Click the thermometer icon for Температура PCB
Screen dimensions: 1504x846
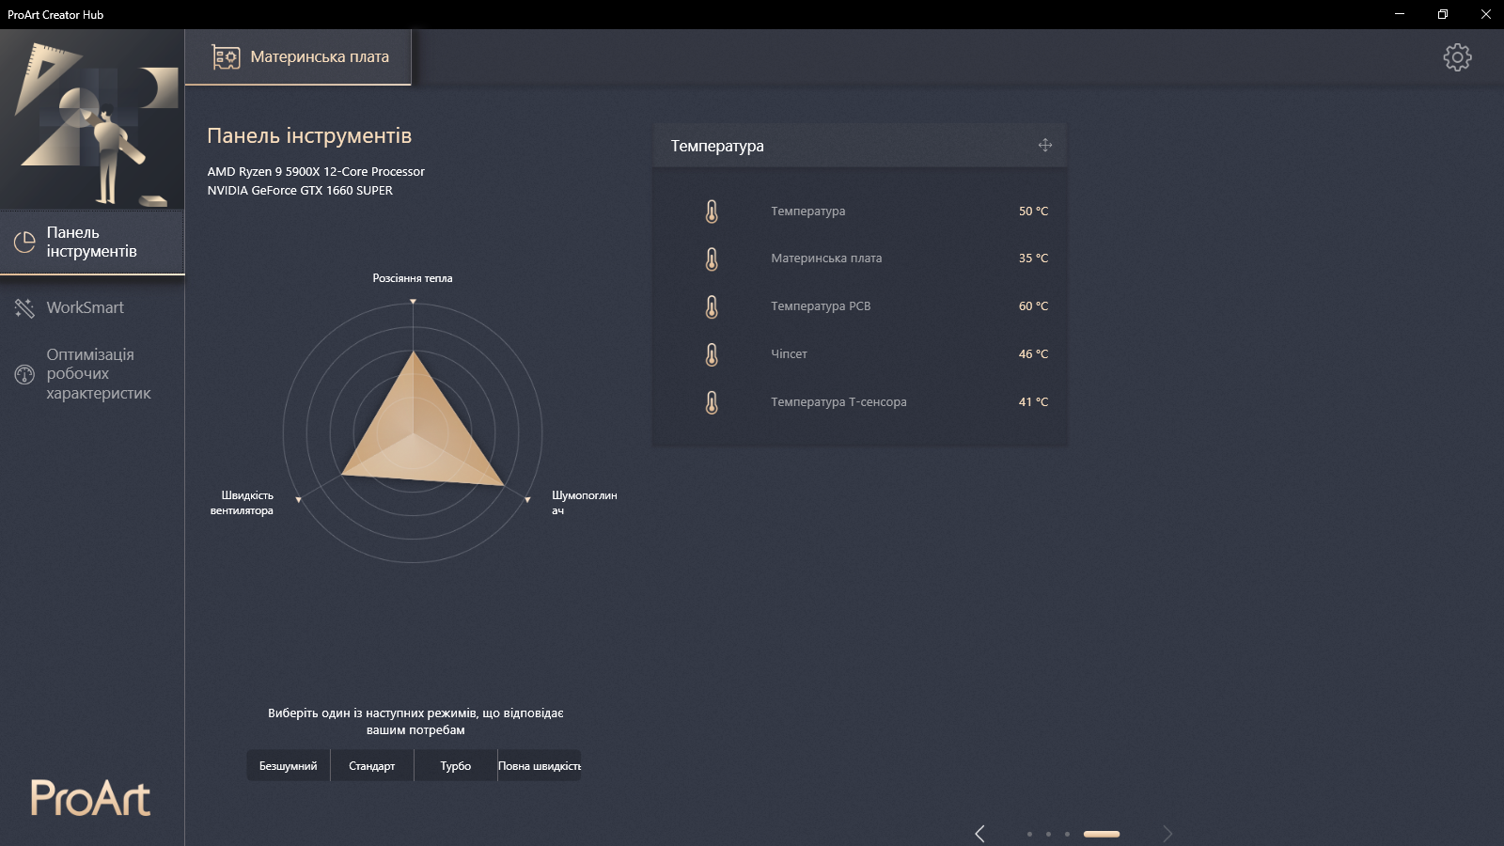pyautogui.click(x=712, y=306)
